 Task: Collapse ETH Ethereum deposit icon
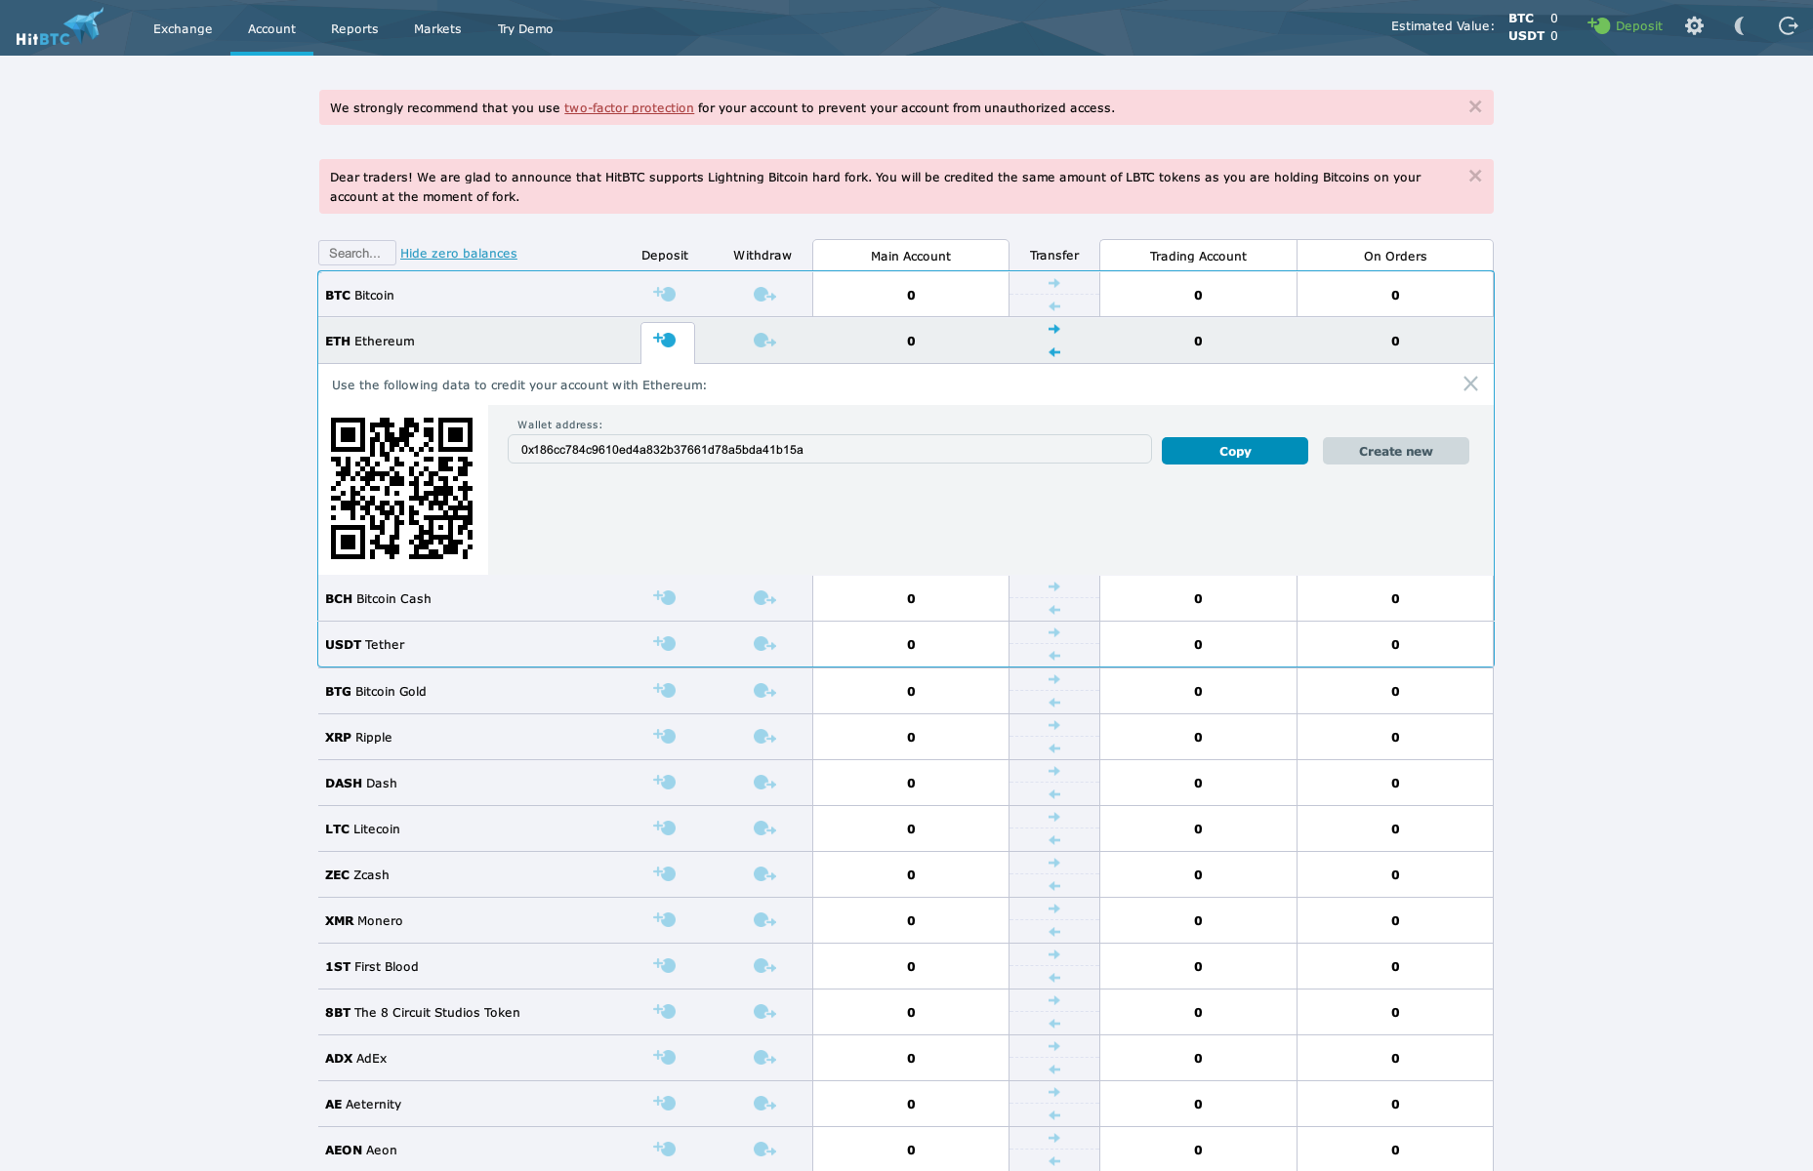[665, 340]
